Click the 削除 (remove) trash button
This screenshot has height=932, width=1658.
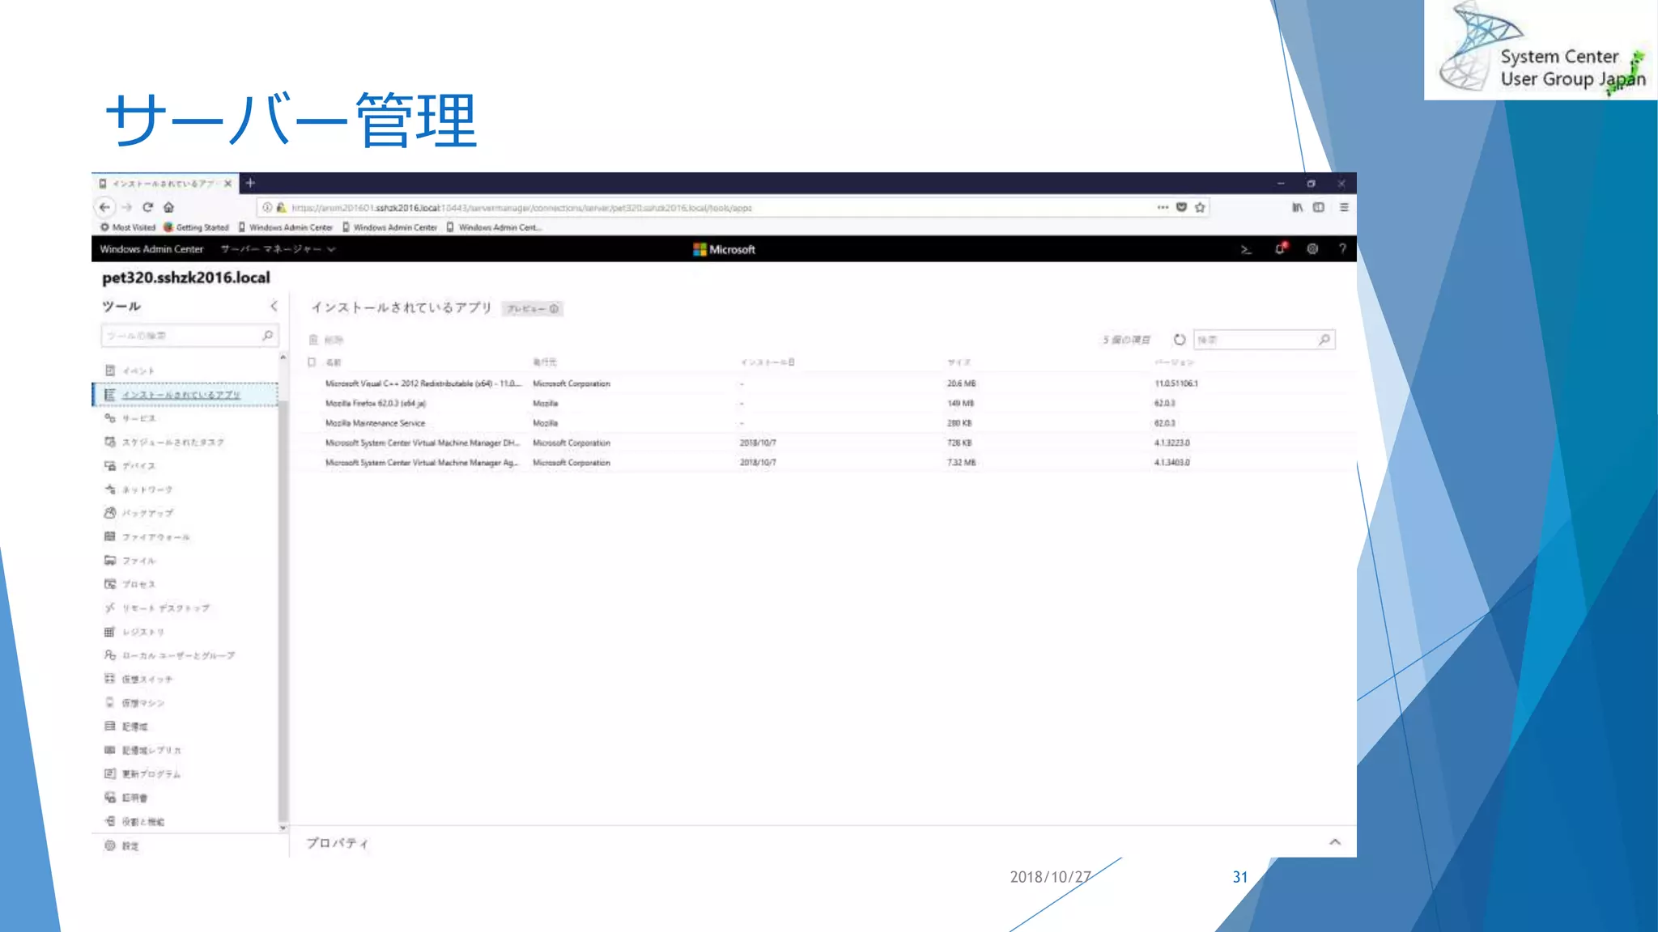325,340
